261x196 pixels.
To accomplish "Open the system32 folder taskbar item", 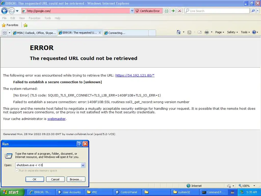I will click(185, 192).
